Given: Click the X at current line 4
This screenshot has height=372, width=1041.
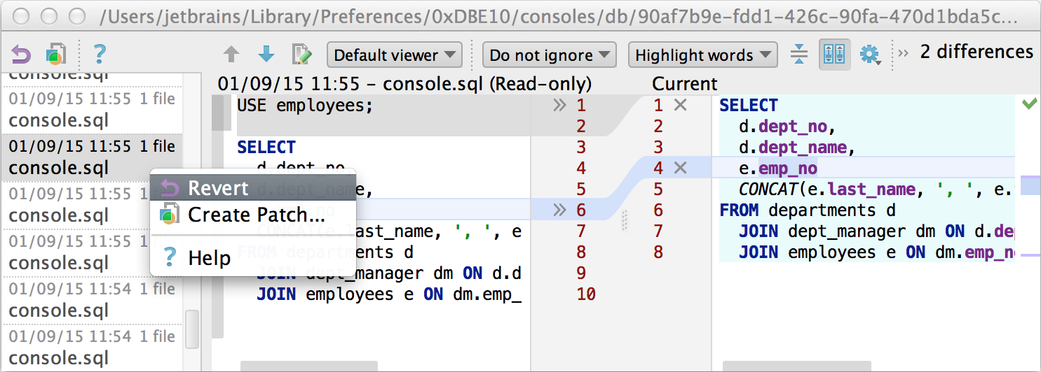Looking at the screenshot, I should [x=680, y=168].
